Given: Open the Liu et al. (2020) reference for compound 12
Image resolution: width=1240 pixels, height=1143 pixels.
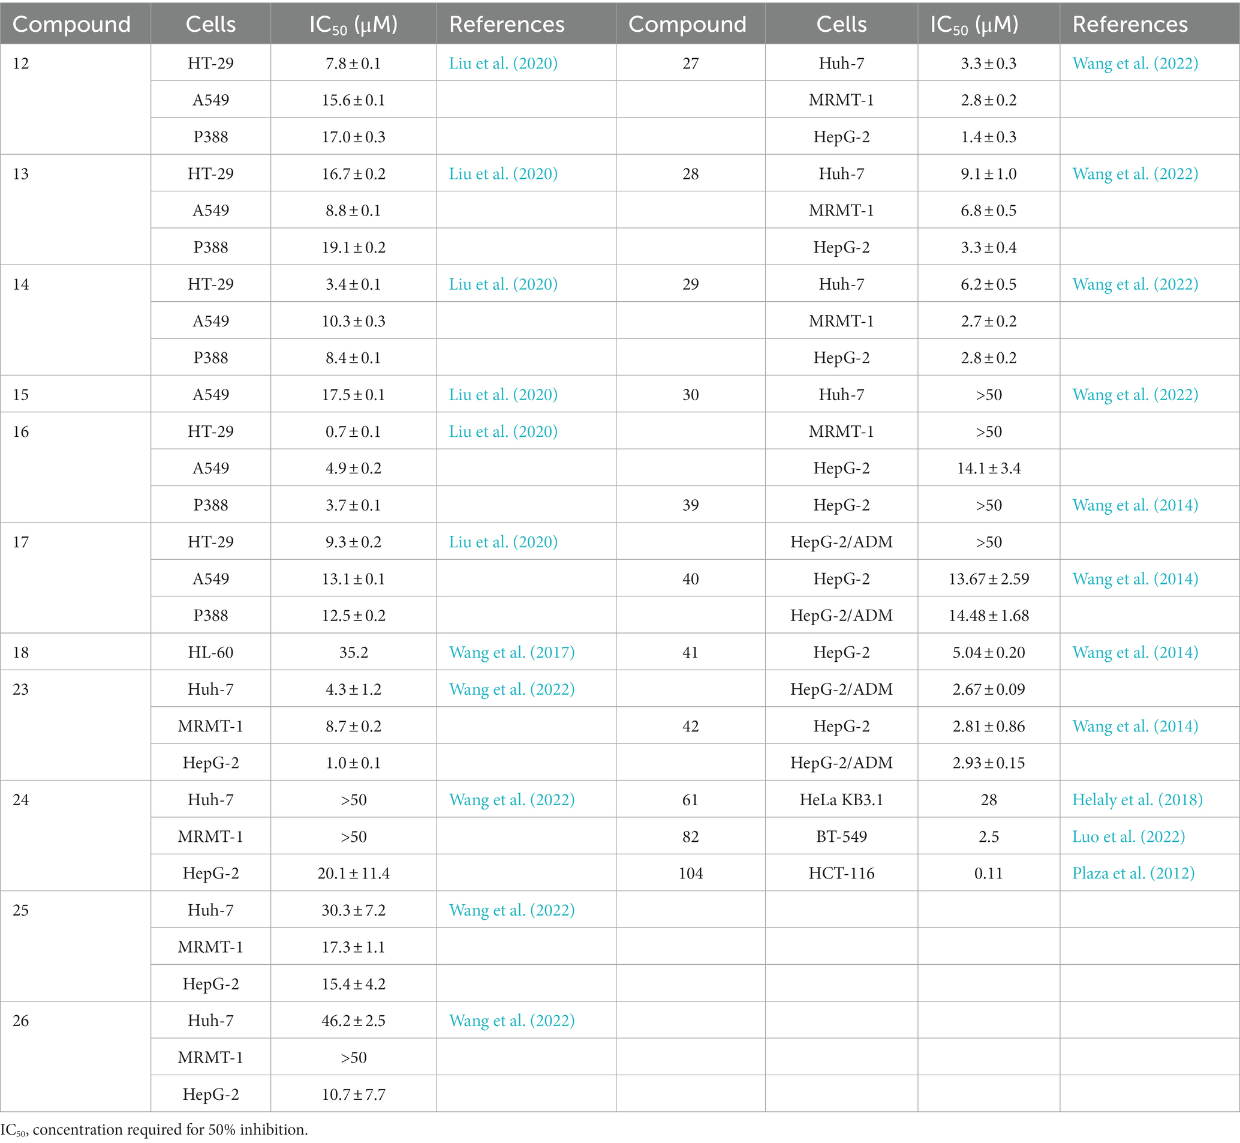Looking at the screenshot, I should click(503, 63).
